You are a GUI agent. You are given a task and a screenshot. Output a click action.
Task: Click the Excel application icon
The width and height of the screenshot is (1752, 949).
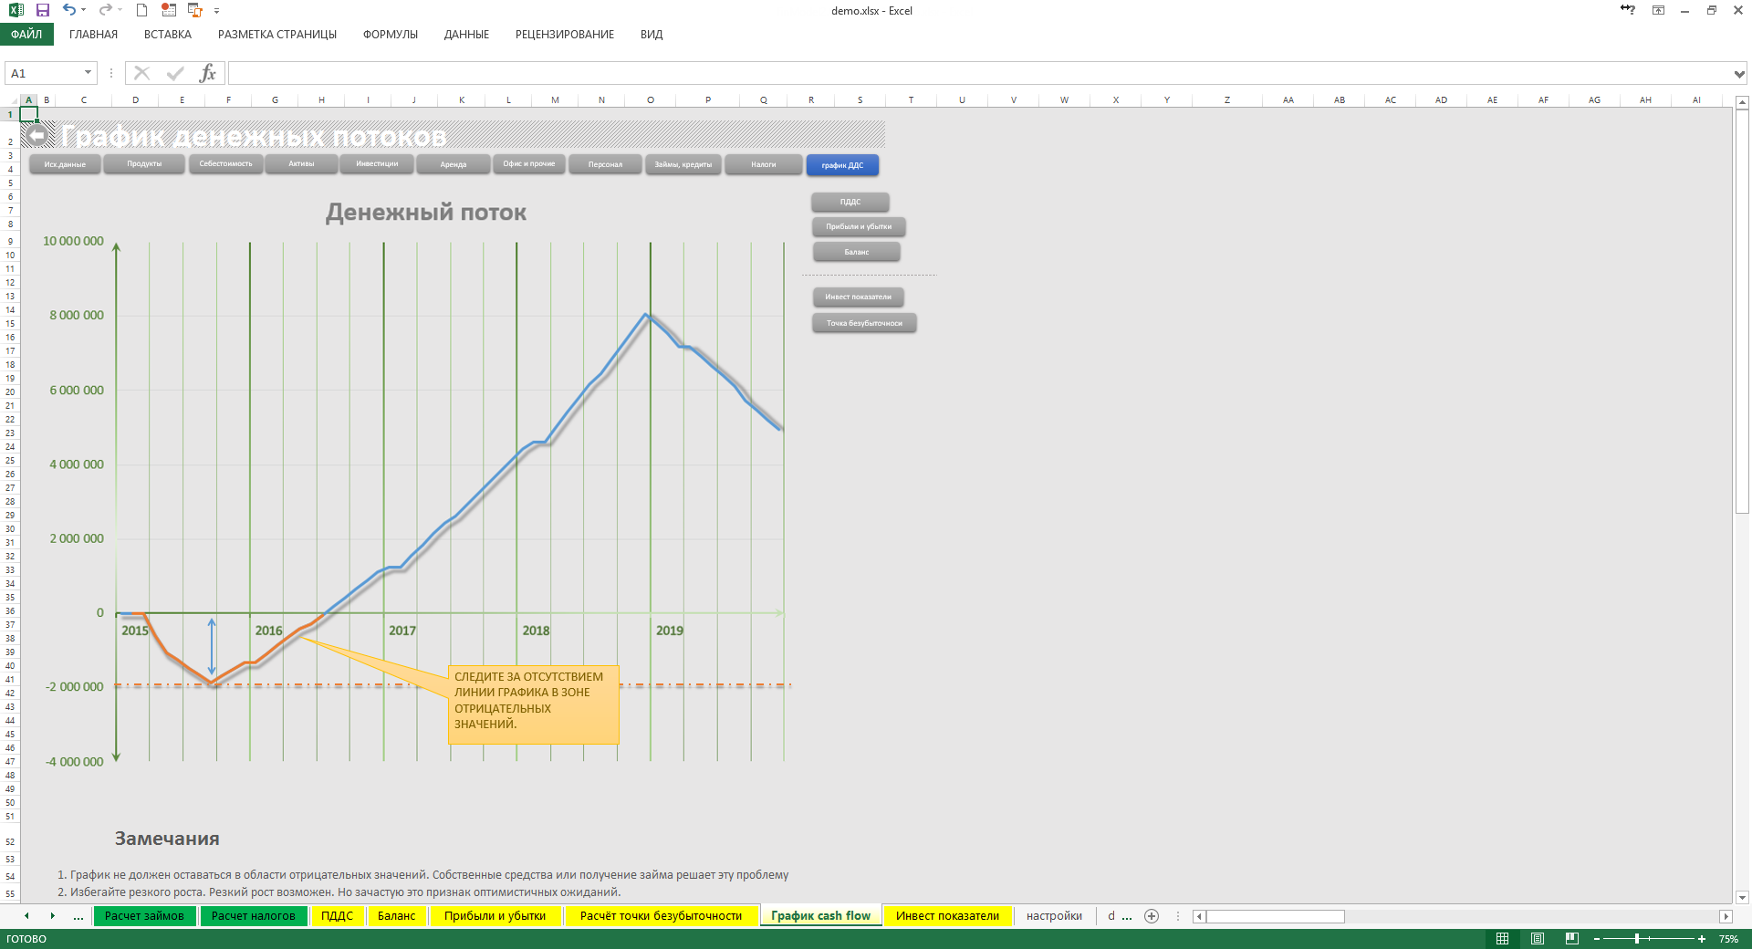(x=16, y=10)
